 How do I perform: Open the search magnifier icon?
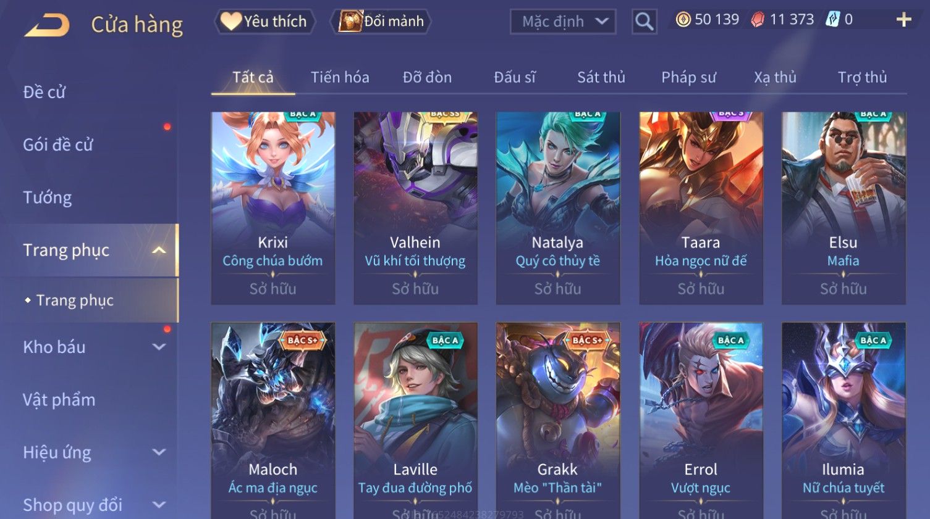644,22
